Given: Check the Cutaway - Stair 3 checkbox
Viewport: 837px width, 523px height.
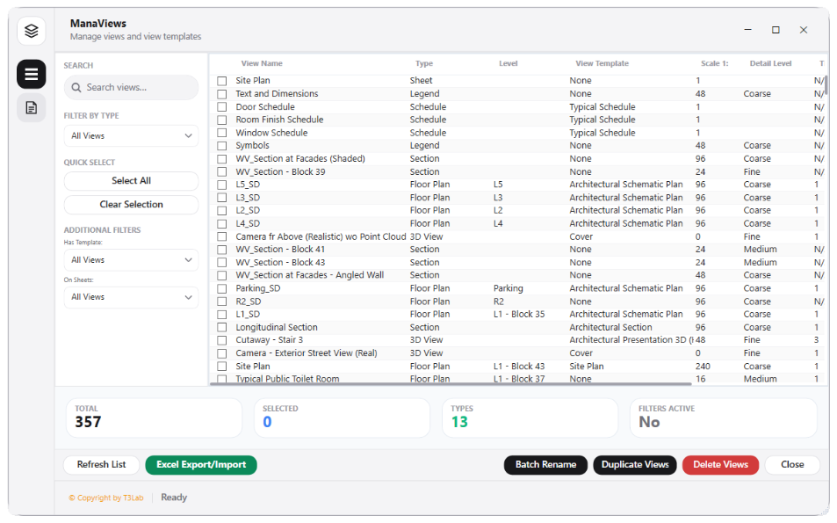Looking at the screenshot, I should [222, 340].
